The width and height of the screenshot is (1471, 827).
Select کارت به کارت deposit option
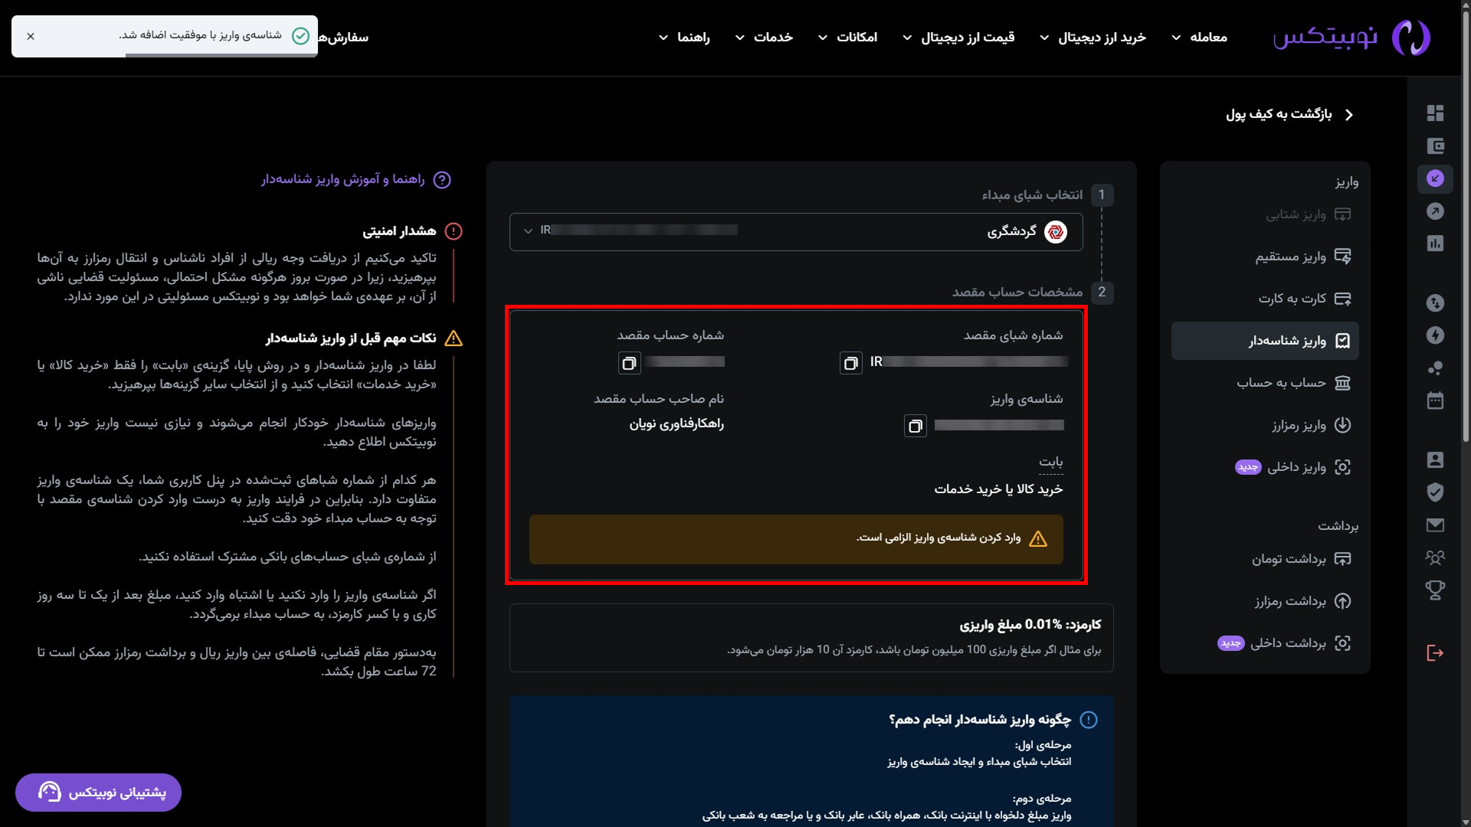coord(1292,299)
